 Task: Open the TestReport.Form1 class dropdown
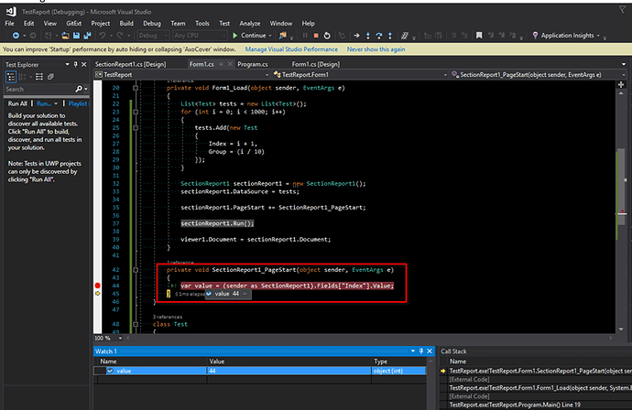click(445, 74)
